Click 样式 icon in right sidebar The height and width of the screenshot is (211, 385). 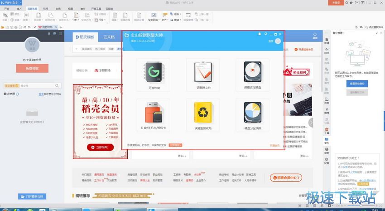click(x=327, y=51)
